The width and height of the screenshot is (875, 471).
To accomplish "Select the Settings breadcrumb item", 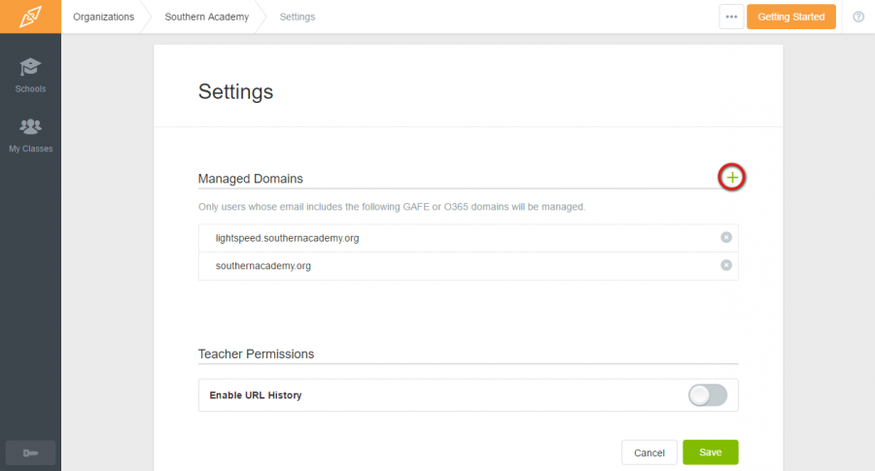I will [x=297, y=17].
